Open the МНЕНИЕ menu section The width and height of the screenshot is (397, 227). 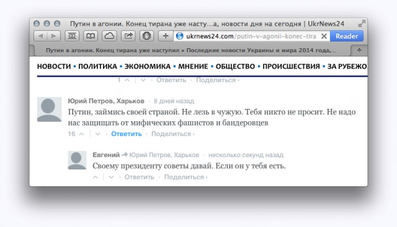(x=193, y=66)
